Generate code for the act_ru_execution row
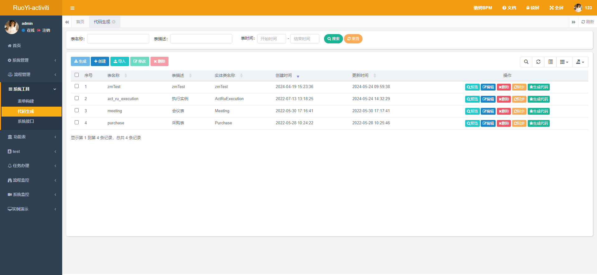The image size is (597, 275). tap(539, 99)
